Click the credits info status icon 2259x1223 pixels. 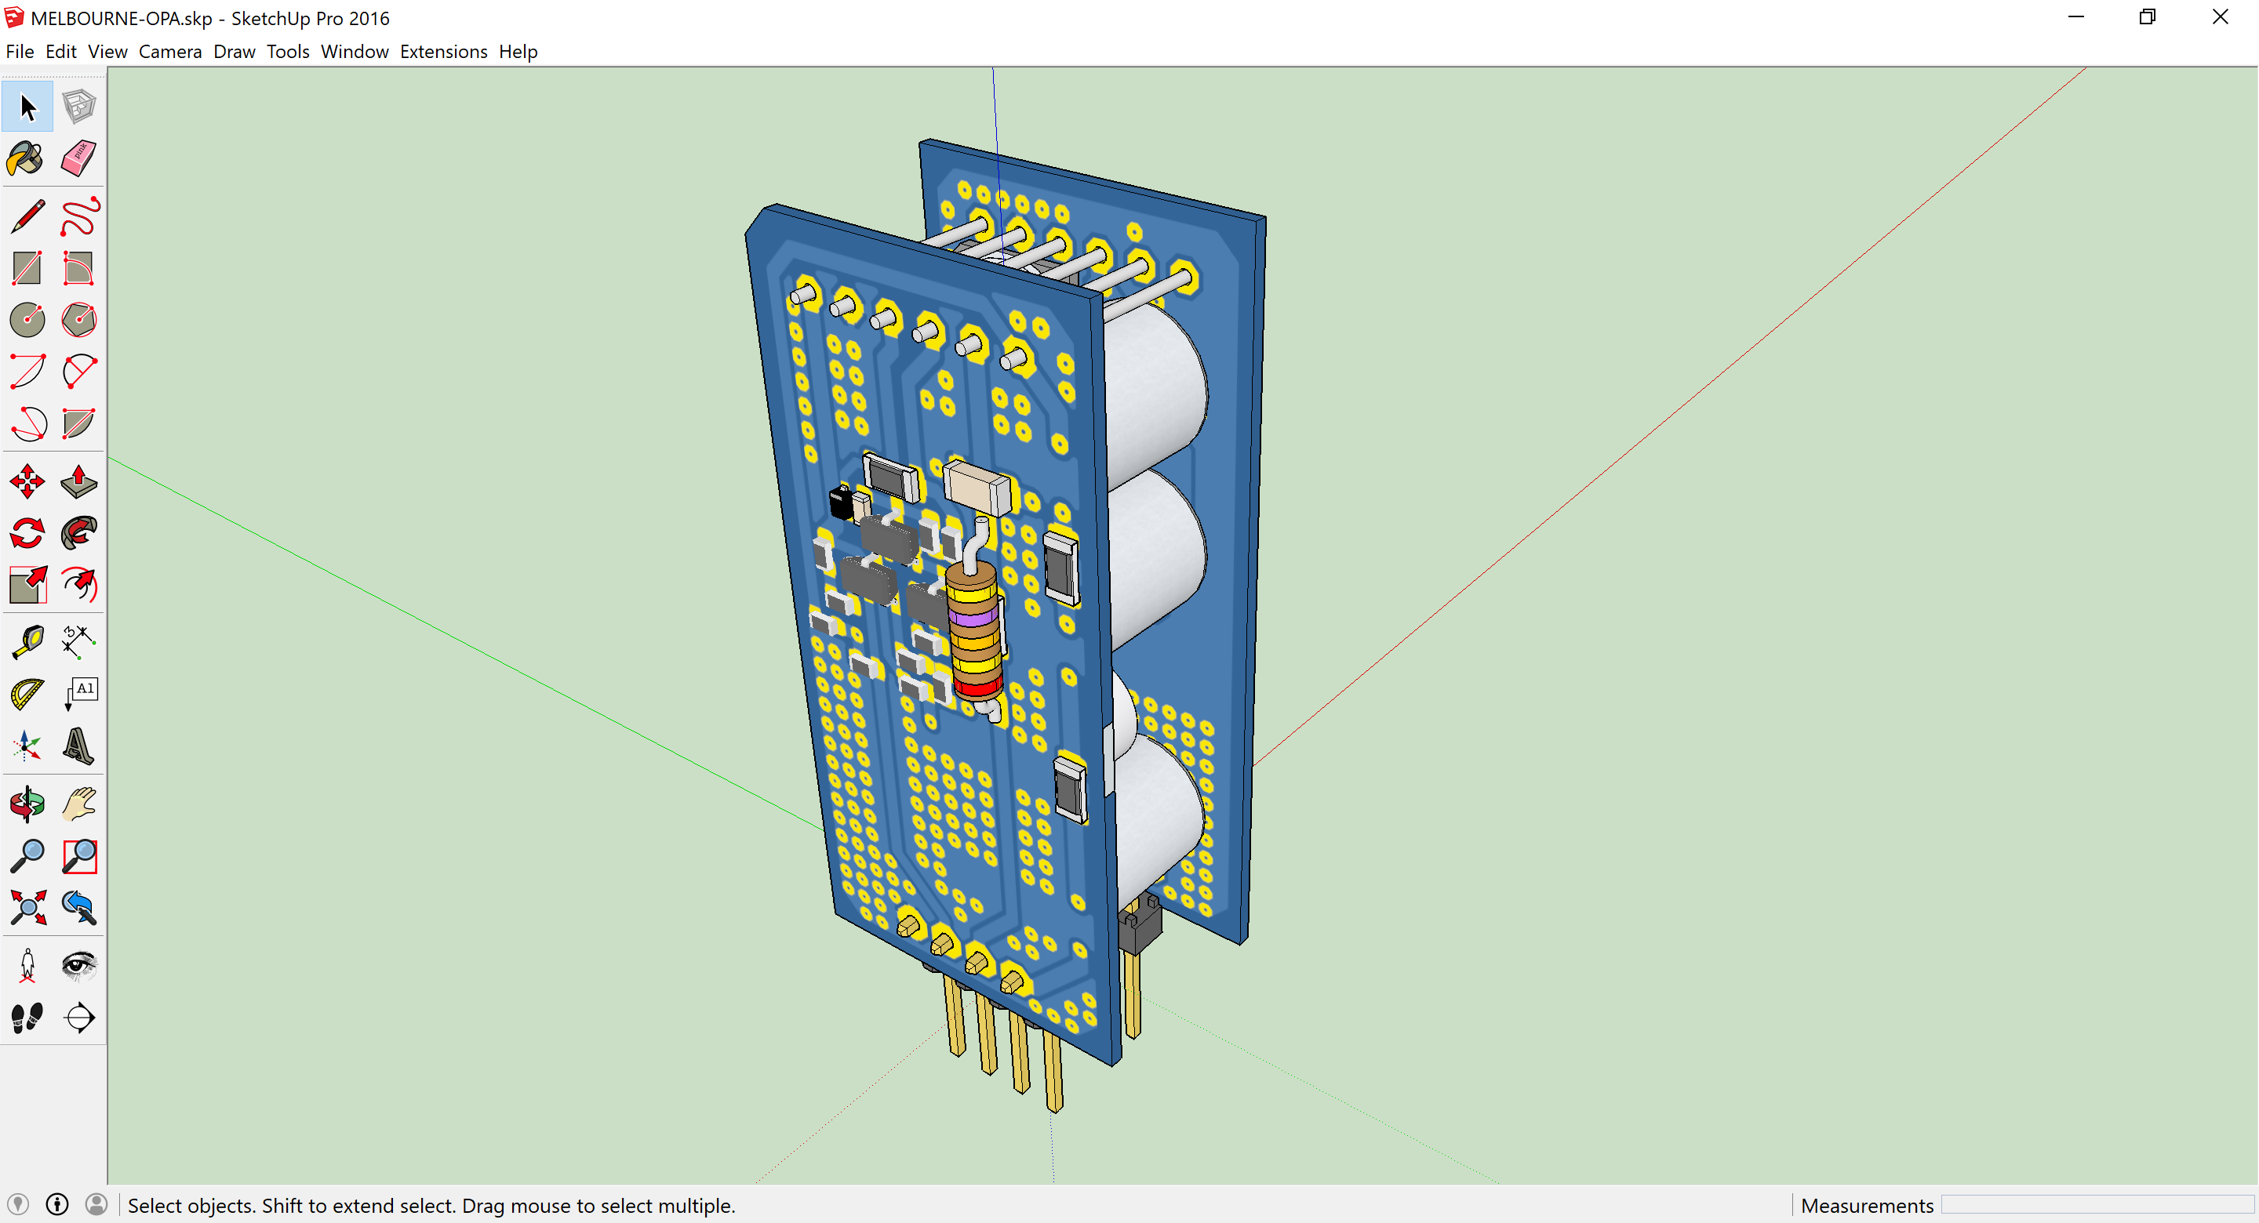57,1203
